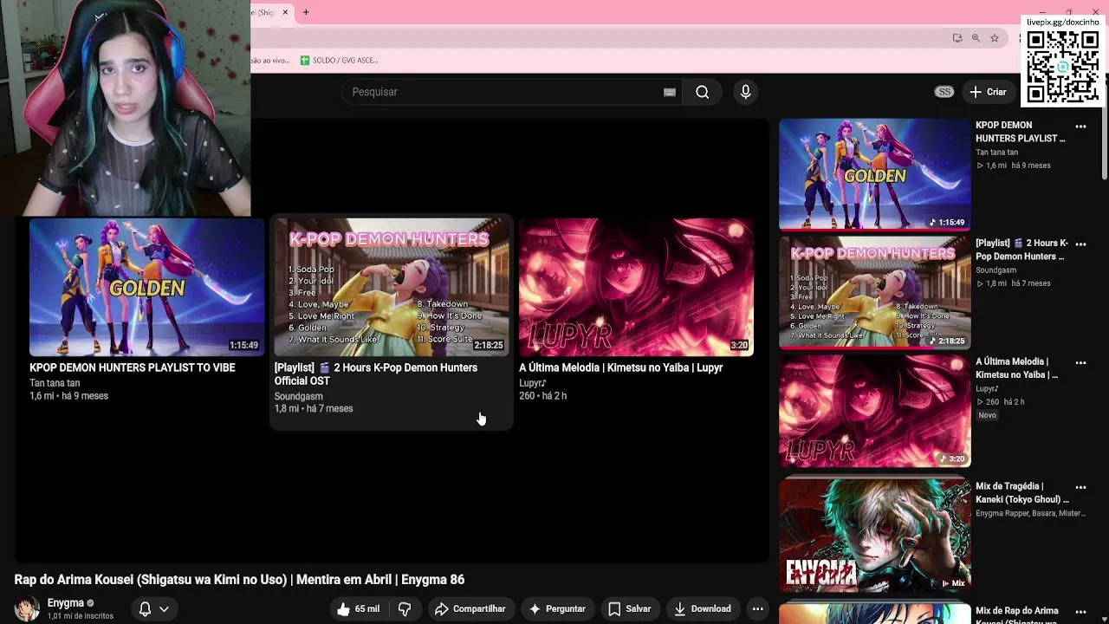Open the Enygma channel name link

pyautogui.click(x=66, y=603)
